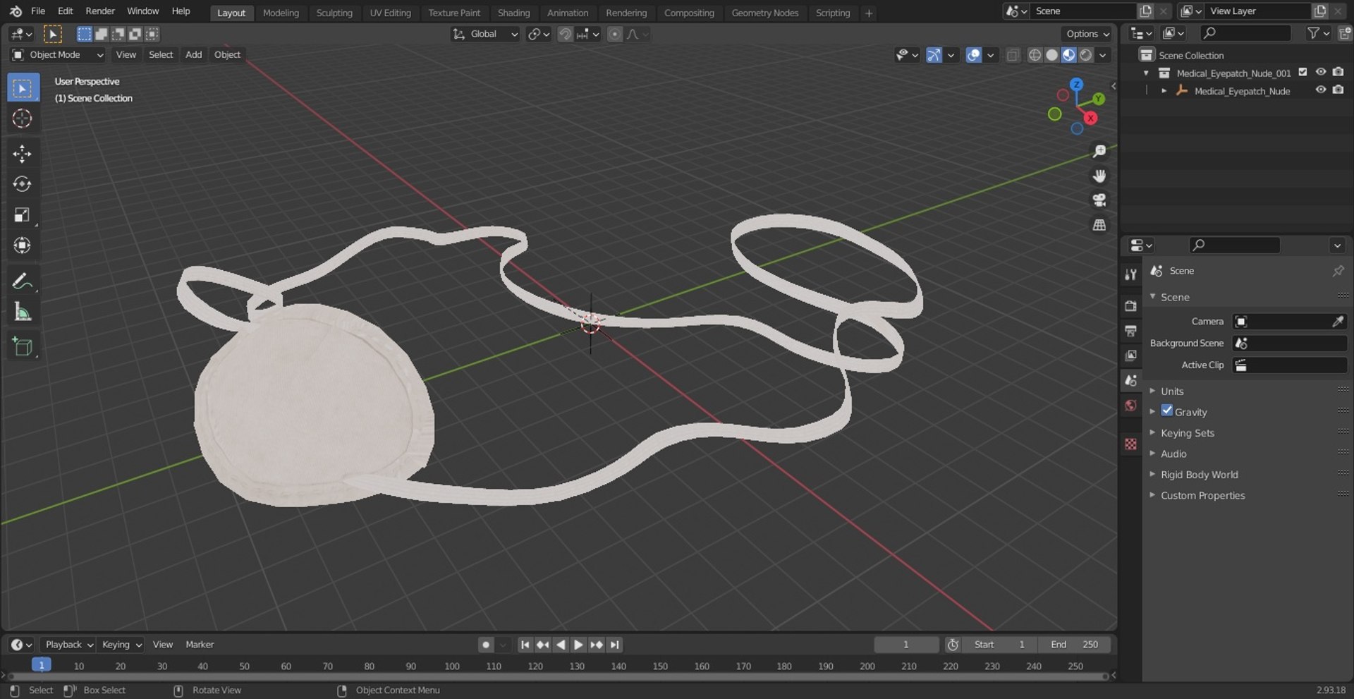1354x699 pixels.
Task: Open the File menu
Action: 38,11
